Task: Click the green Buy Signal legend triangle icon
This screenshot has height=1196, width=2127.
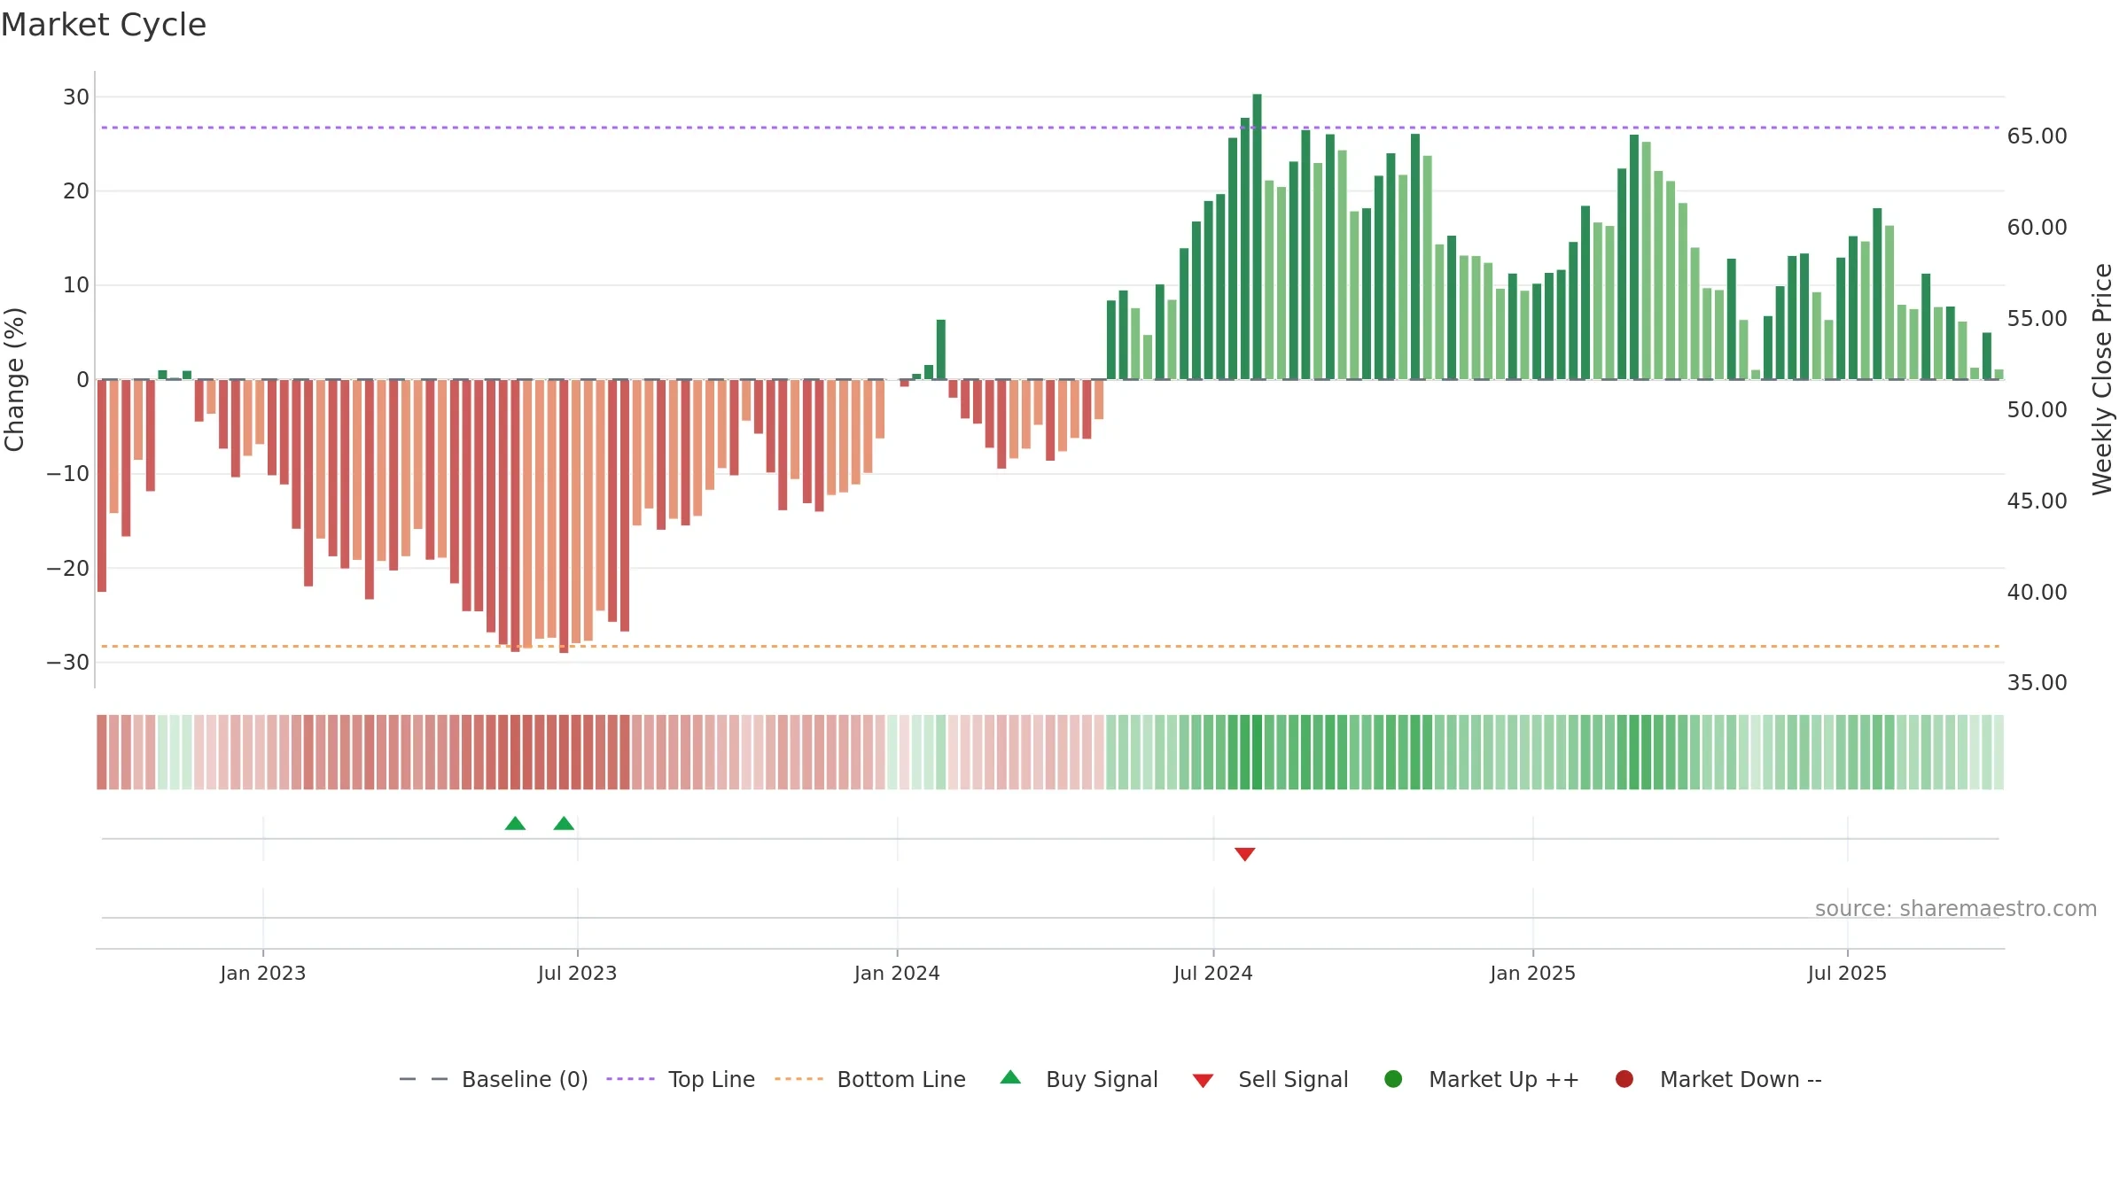Action: tap(1010, 1077)
